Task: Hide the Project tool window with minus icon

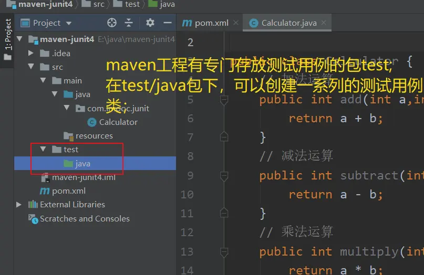Action: [x=167, y=23]
